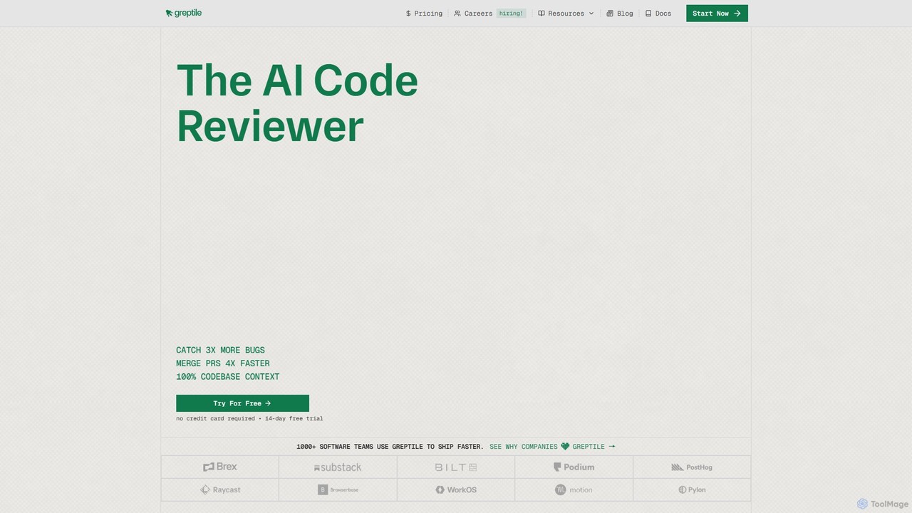The width and height of the screenshot is (912, 513).
Task: Click the Brex logo
Action: point(219,467)
